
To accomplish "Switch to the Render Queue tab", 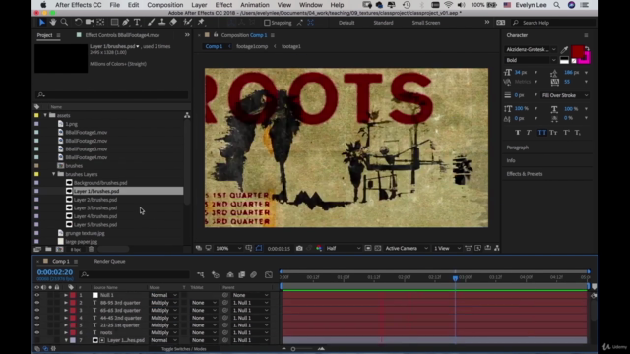I will tap(109, 262).
